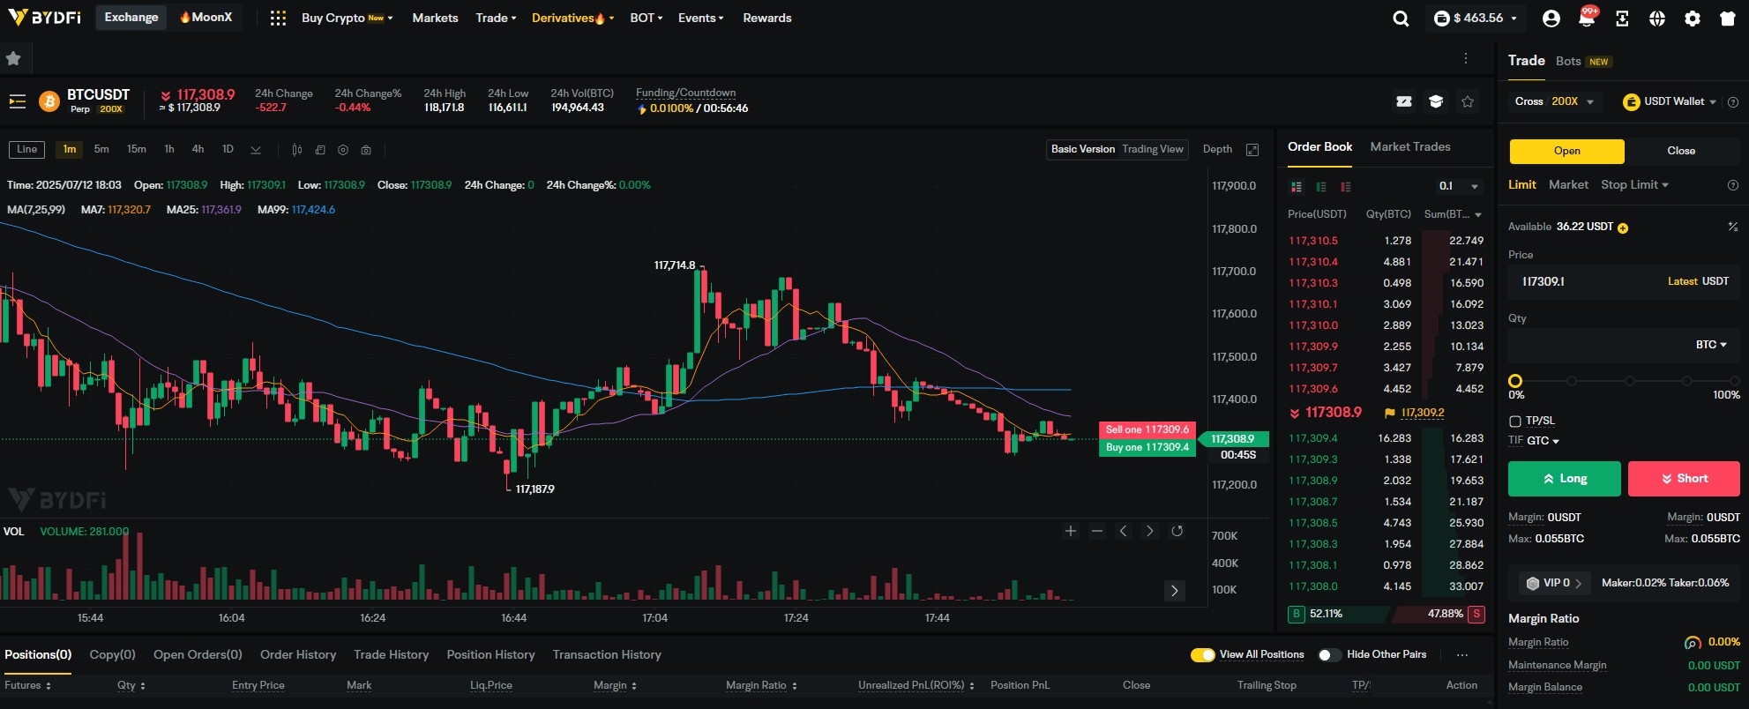
Task: Show bids-only order book view
Action: [1321, 187]
